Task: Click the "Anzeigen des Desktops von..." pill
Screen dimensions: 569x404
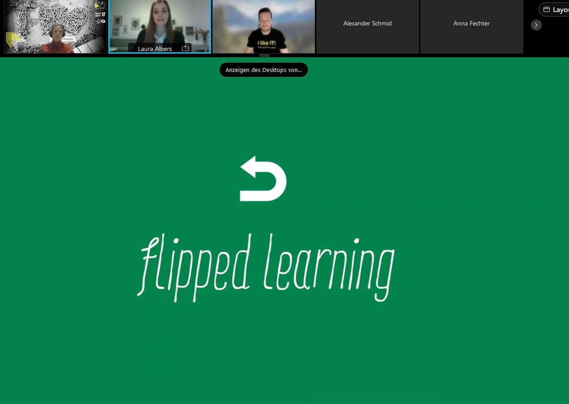Action: 263,70
